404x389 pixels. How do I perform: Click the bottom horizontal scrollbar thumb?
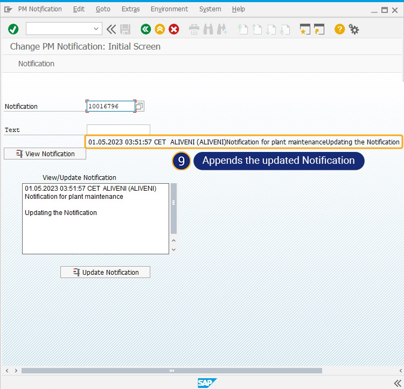(172, 371)
